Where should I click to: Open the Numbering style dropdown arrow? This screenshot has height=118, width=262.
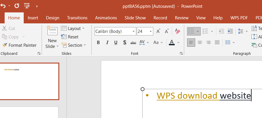212,31
